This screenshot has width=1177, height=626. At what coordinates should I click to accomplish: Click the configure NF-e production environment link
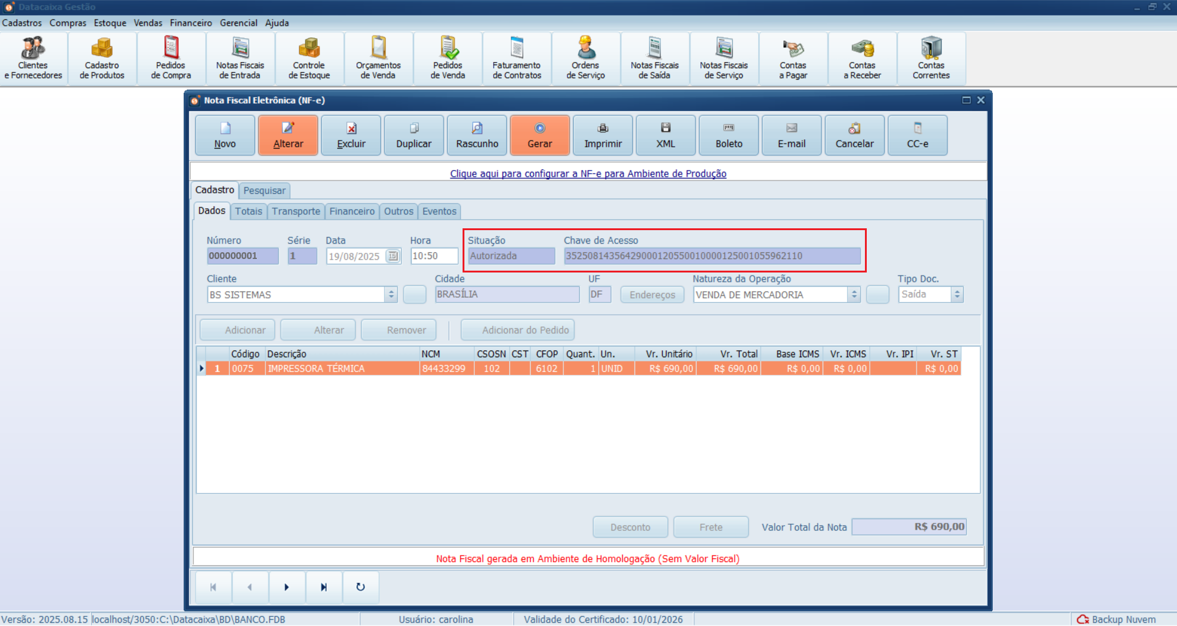(588, 174)
